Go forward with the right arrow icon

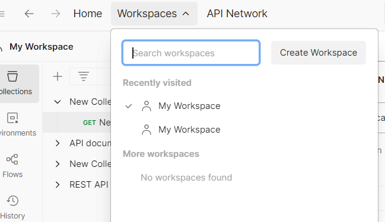click(x=56, y=14)
